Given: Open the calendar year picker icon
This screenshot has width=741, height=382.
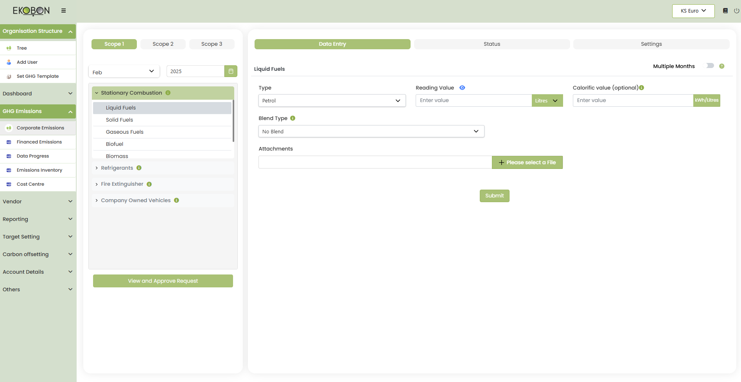Looking at the screenshot, I should pyautogui.click(x=231, y=71).
